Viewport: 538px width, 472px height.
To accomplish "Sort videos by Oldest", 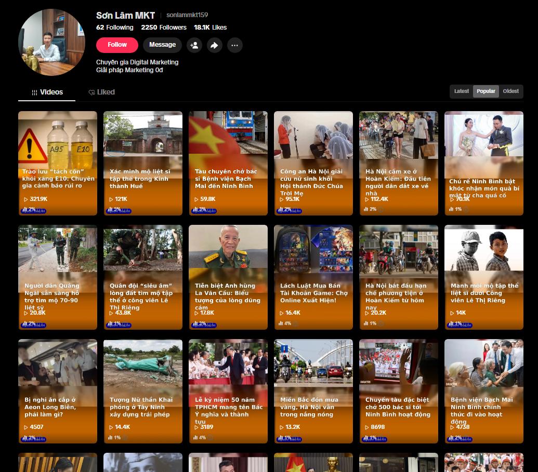I will tap(510, 91).
